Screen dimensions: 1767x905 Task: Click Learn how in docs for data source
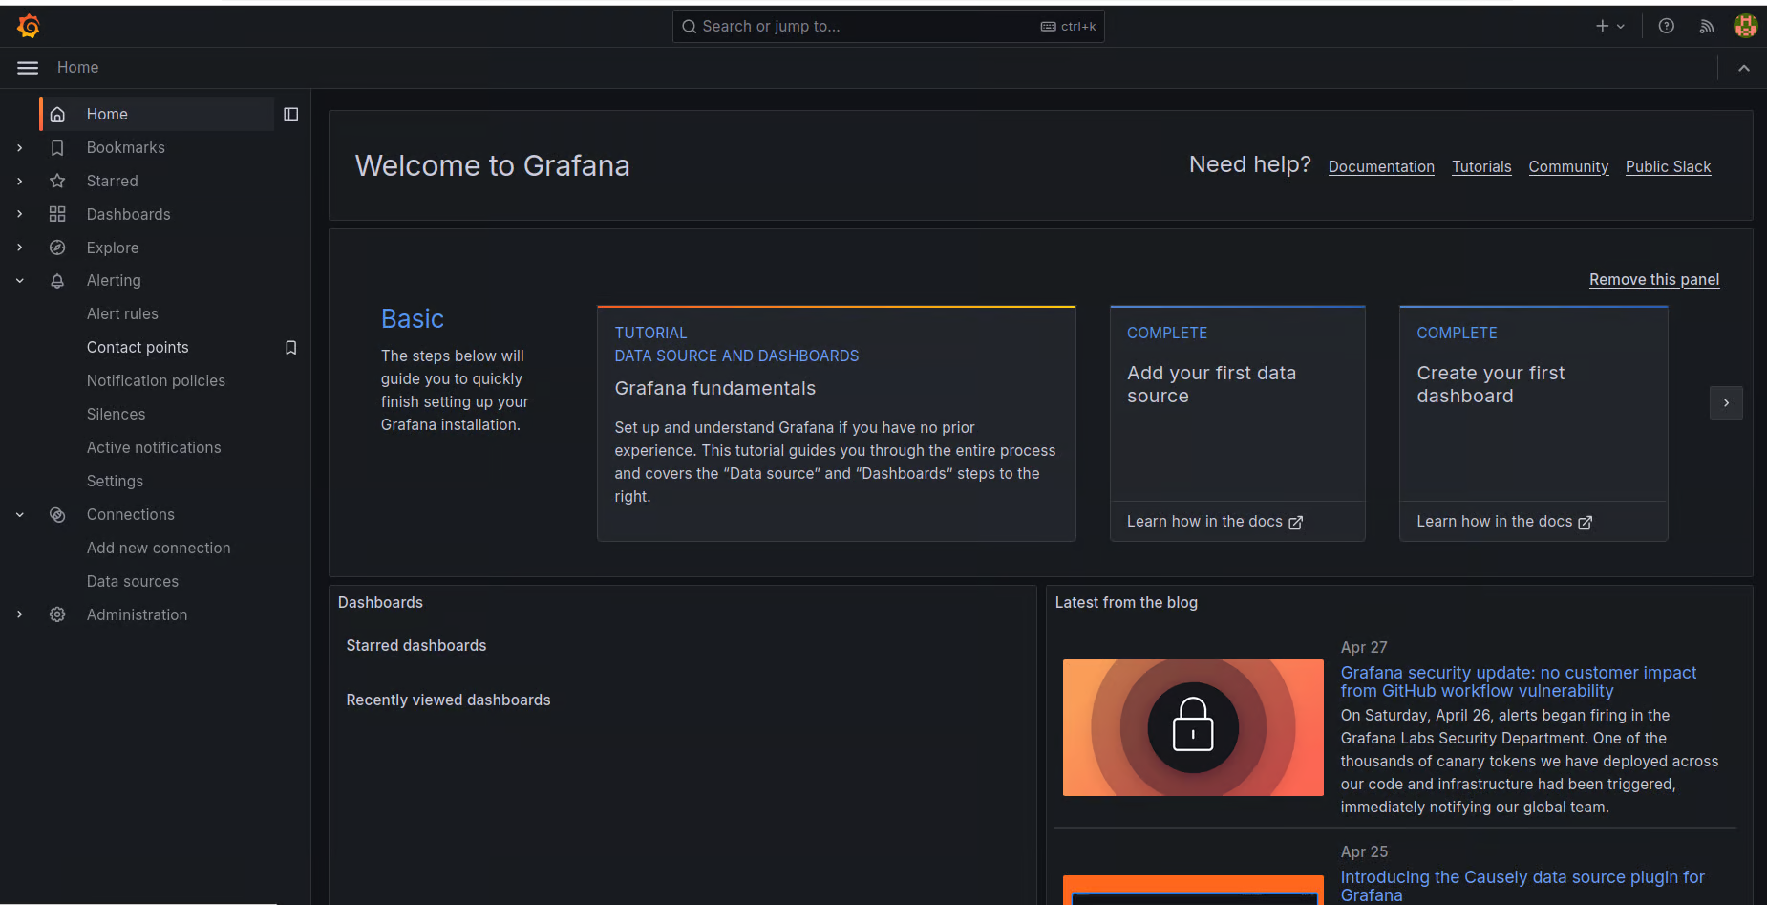pyautogui.click(x=1214, y=522)
